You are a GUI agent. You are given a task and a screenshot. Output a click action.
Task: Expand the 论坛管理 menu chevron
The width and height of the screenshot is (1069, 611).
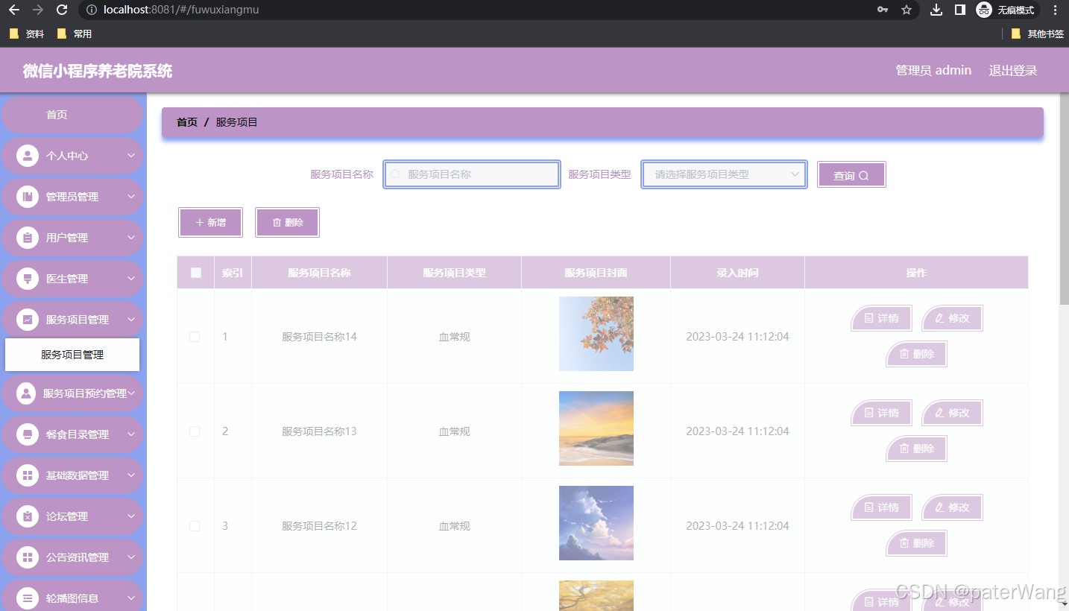click(131, 516)
